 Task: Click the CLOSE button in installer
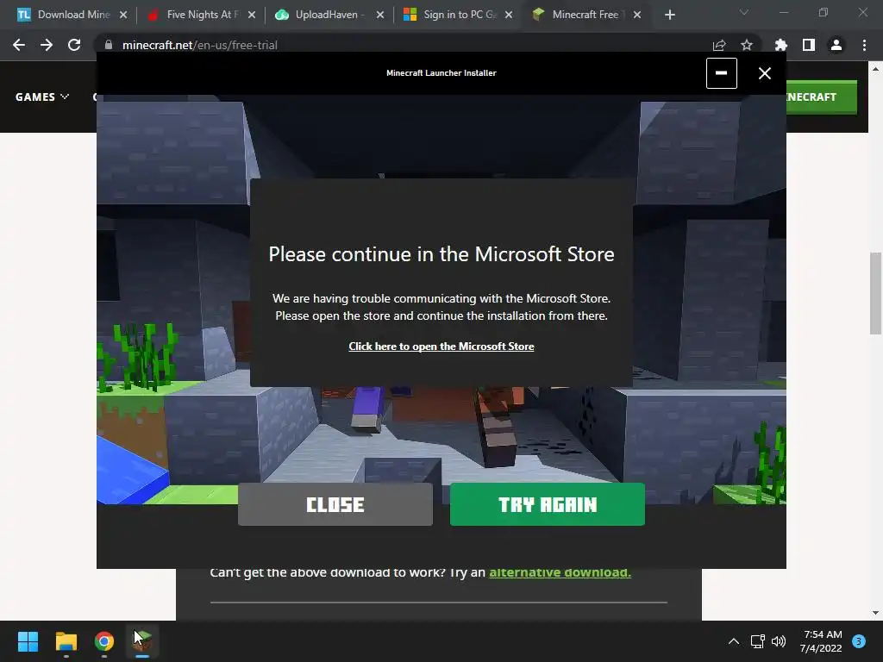[335, 504]
